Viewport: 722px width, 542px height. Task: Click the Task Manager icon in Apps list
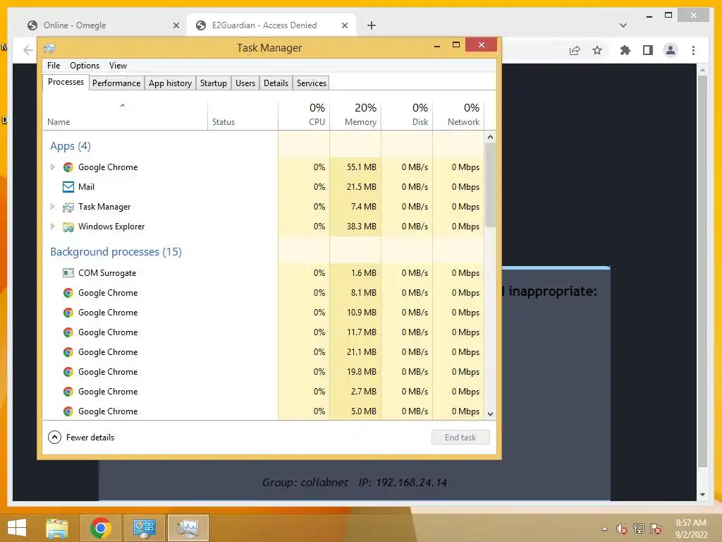pos(68,207)
